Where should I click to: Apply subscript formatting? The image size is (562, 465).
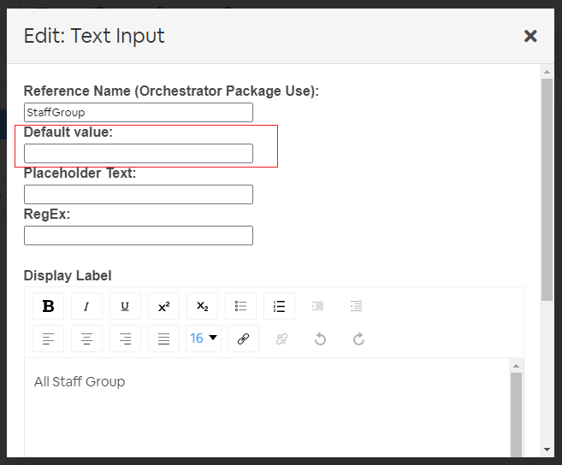[202, 306]
